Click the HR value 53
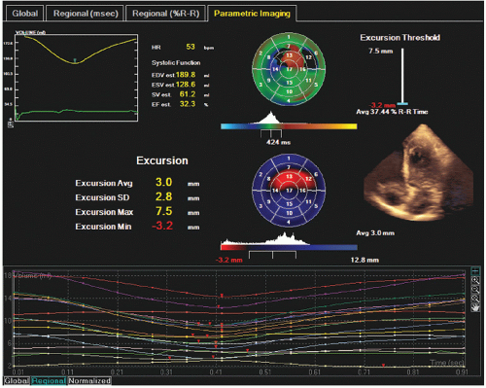This screenshot has width=486, height=388. click(191, 47)
